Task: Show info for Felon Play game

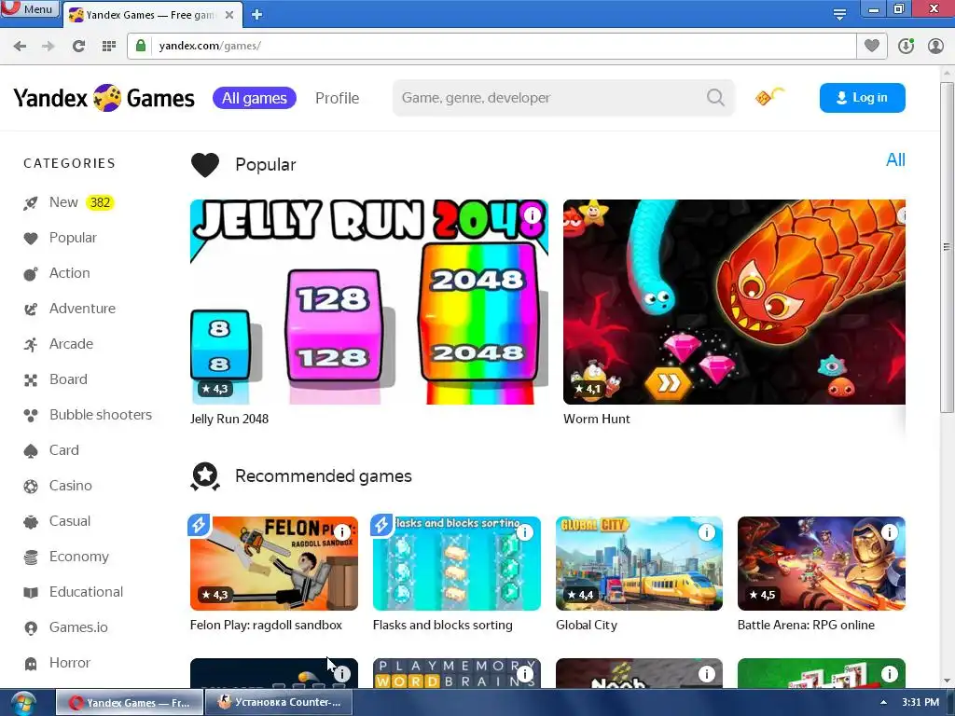Action: (342, 532)
